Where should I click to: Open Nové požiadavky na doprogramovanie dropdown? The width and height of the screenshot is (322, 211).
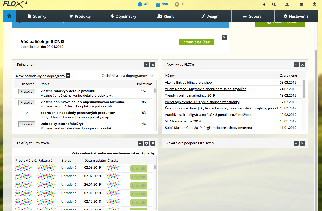(x=43, y=76)
